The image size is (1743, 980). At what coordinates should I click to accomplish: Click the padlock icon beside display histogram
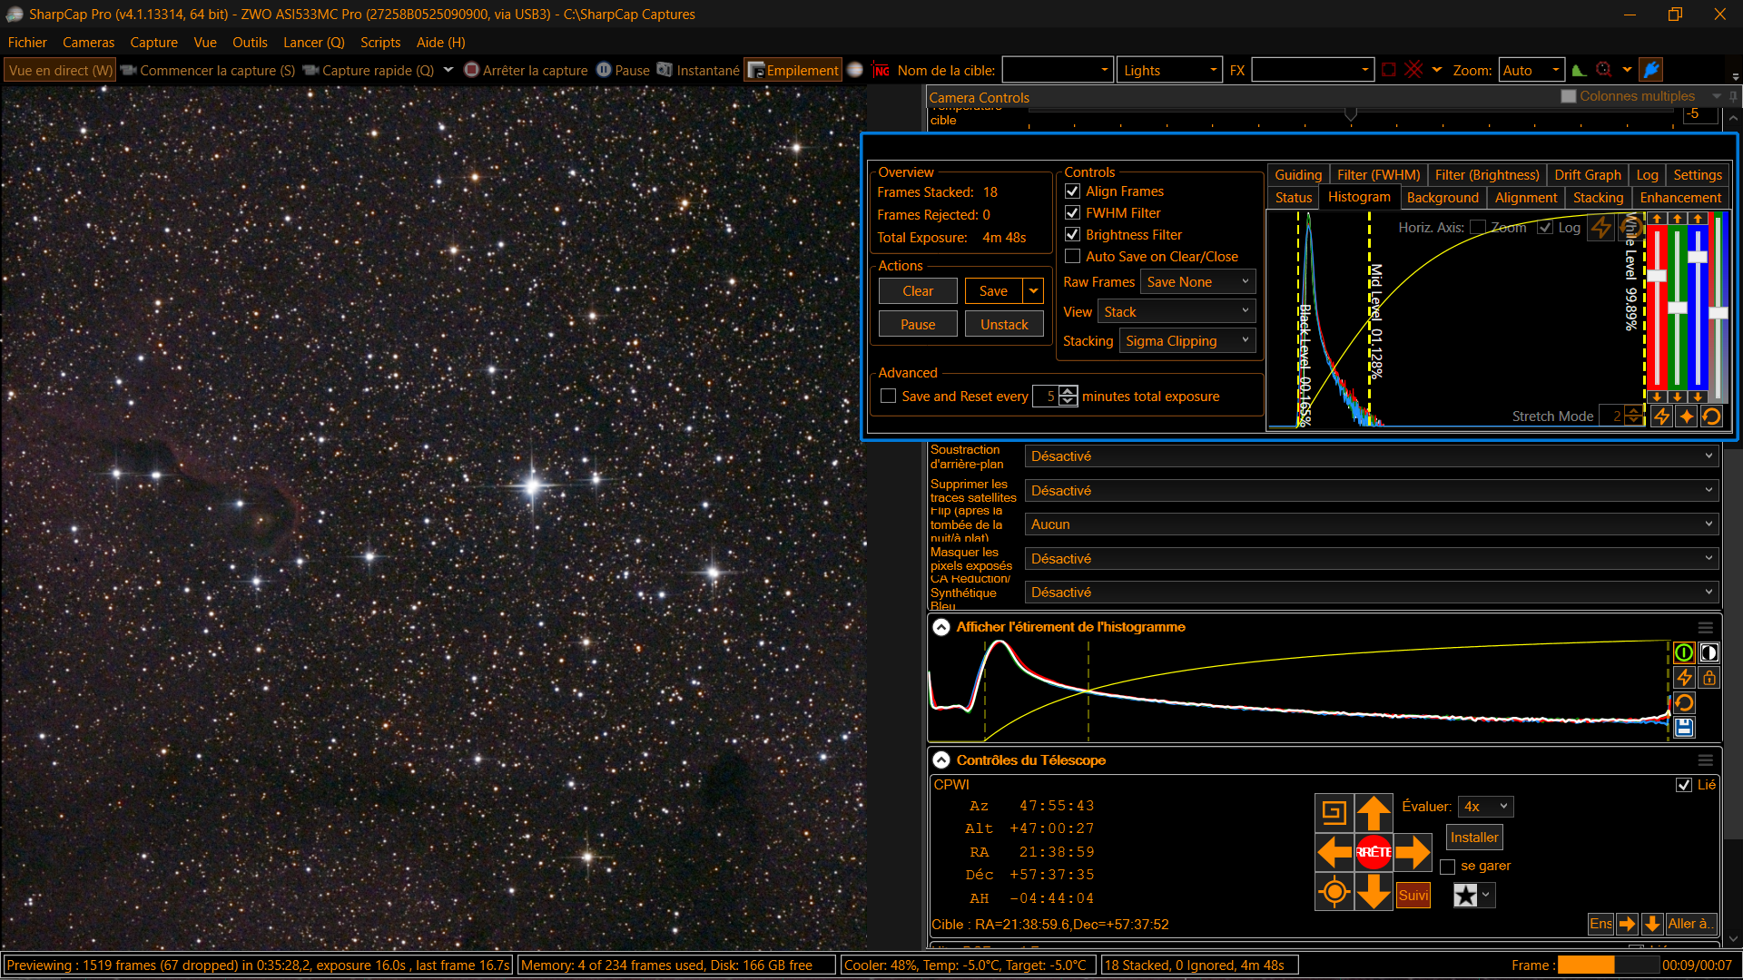(x=1709, y=678)
